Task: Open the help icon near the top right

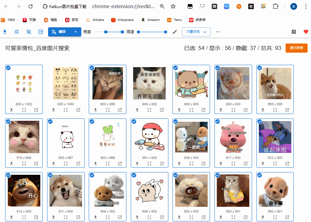Action: click(x=293, y=31)
